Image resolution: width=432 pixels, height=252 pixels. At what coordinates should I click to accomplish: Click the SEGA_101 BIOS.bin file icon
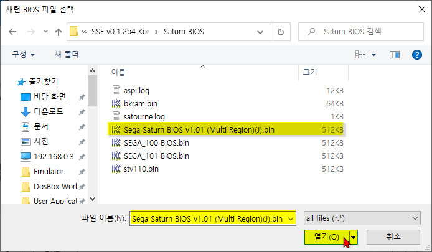pyautogui.click(x=116, y=156)
